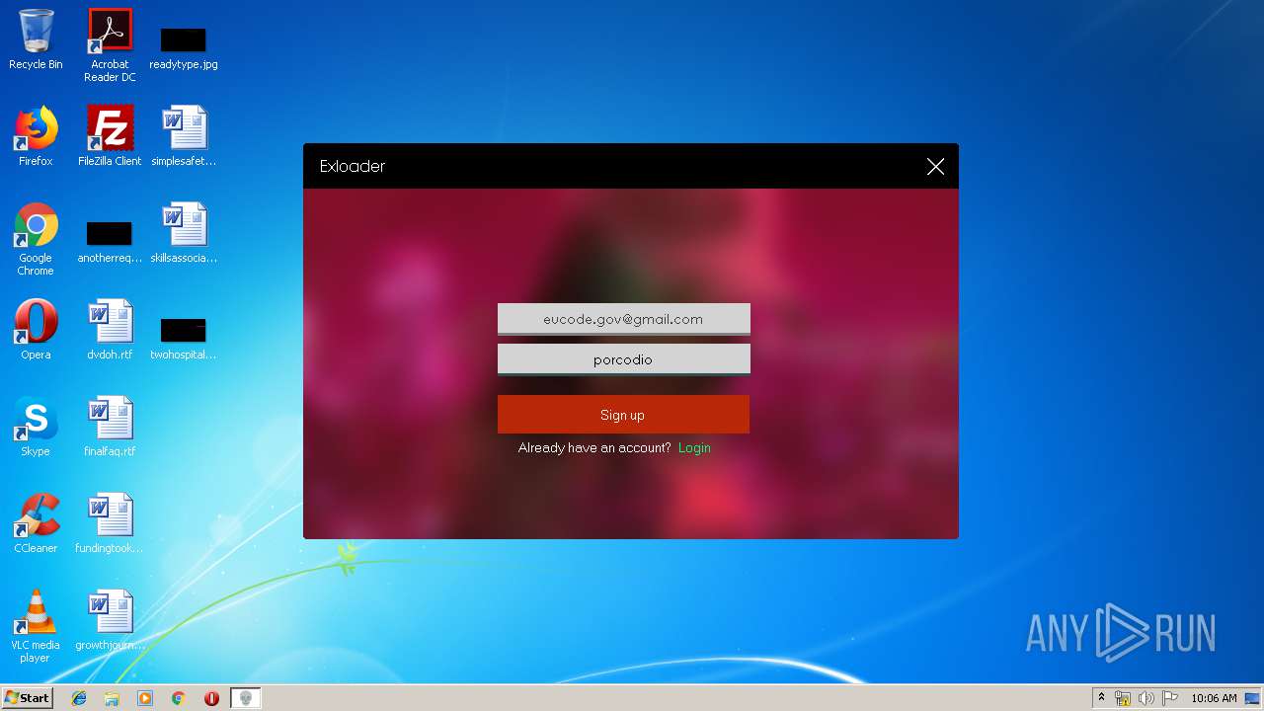The height and width of the screenshot is (711, 1264).
Task: Select the simplesafet... Word document on the desktop
Action: [184, 137]
